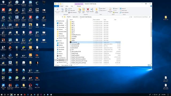Screen dimensions: 171x96
Task: Open the Windows Start menu
Action: tap(2, 95)
